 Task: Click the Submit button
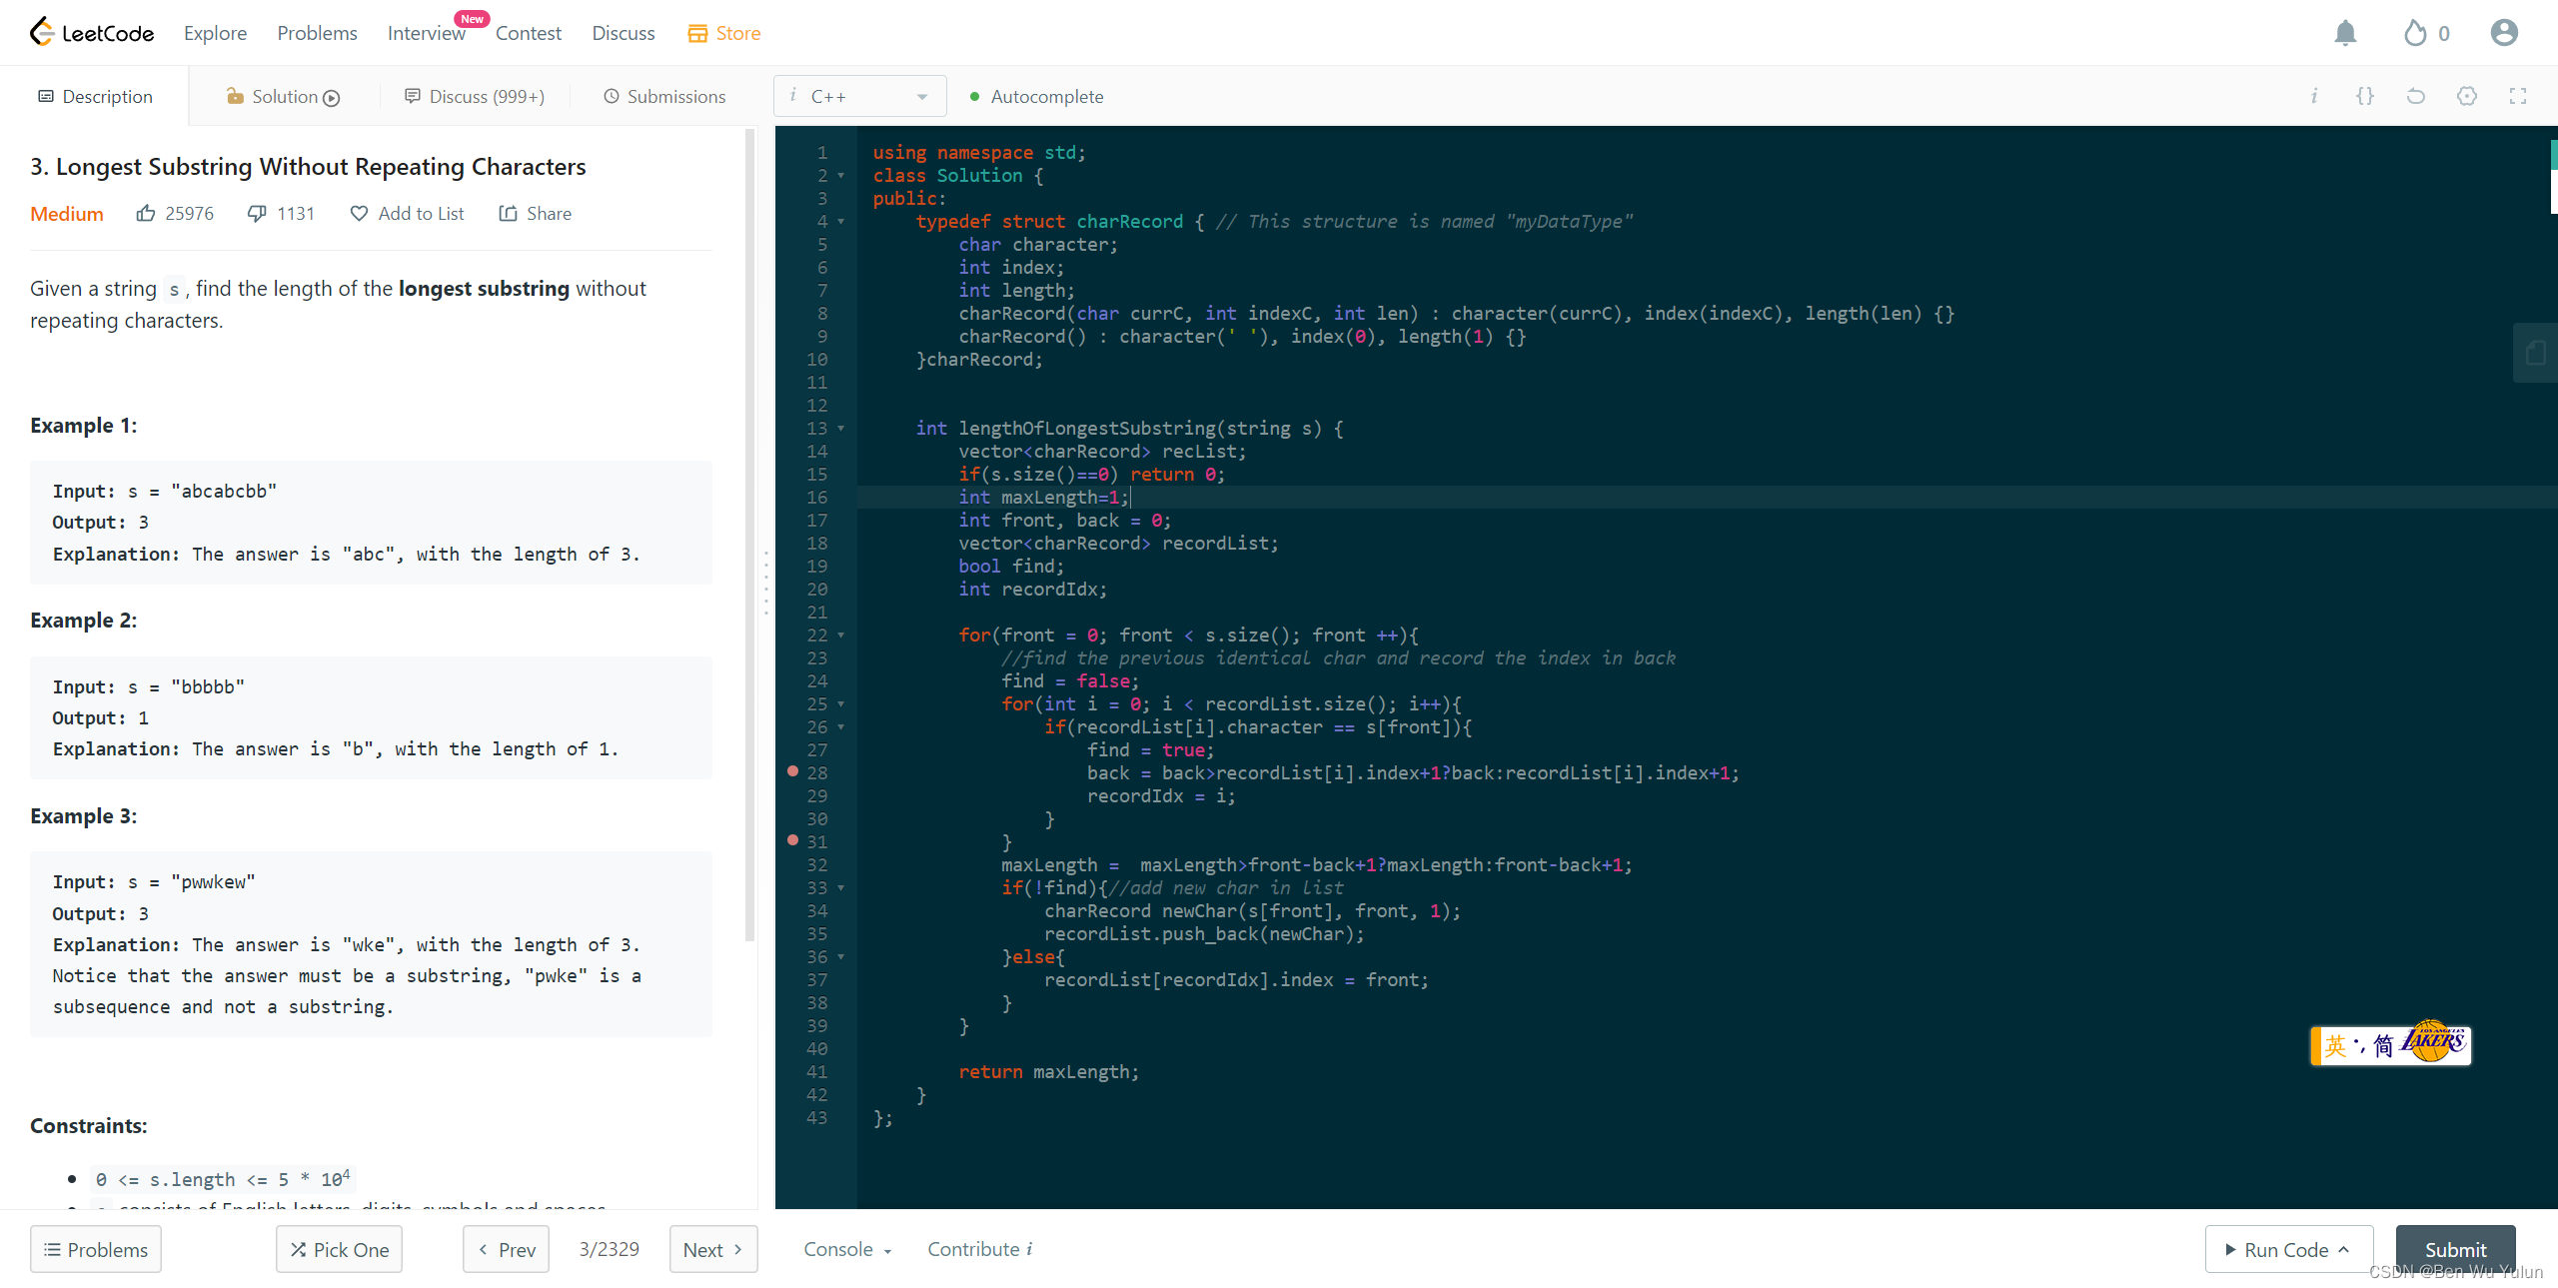[2454, 1249]
